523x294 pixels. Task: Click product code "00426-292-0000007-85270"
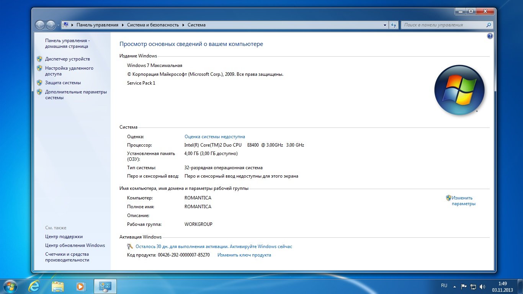184,255
